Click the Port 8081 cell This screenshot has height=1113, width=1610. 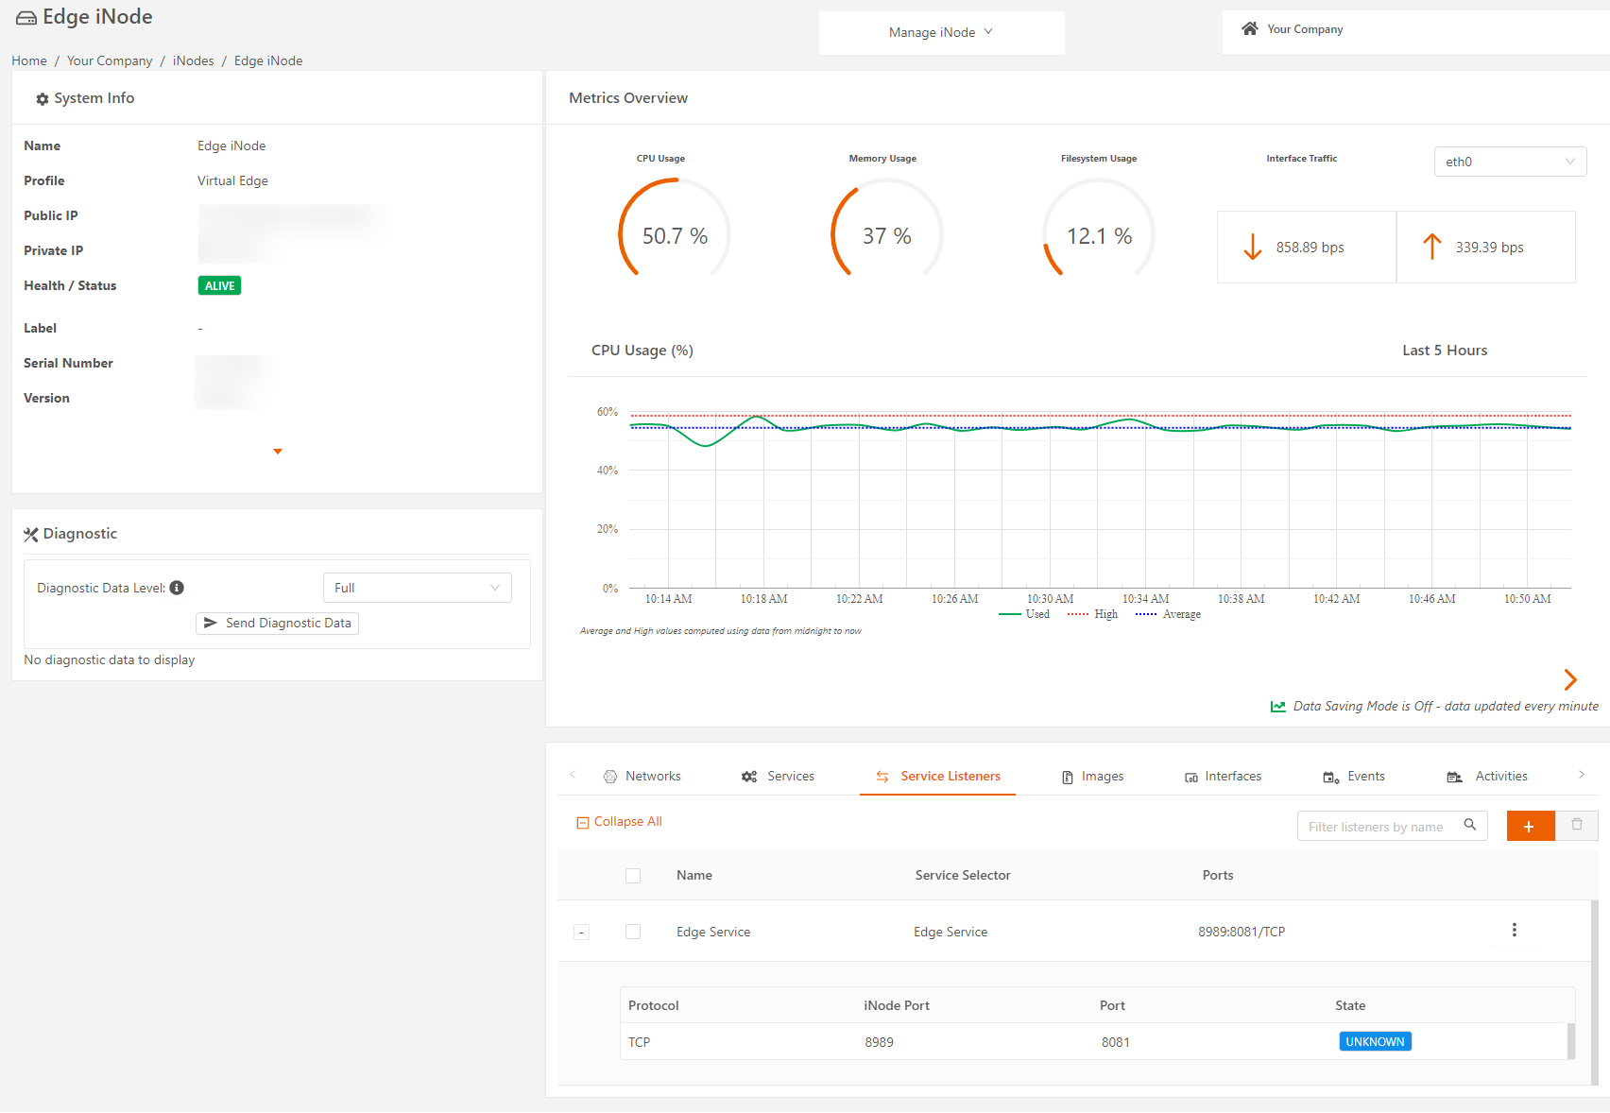pos(1115,1043)
